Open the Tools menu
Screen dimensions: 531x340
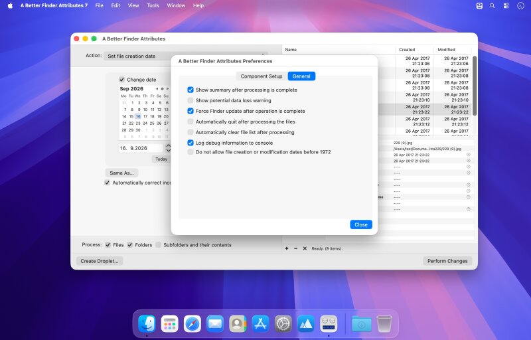[x=153, y=5]
